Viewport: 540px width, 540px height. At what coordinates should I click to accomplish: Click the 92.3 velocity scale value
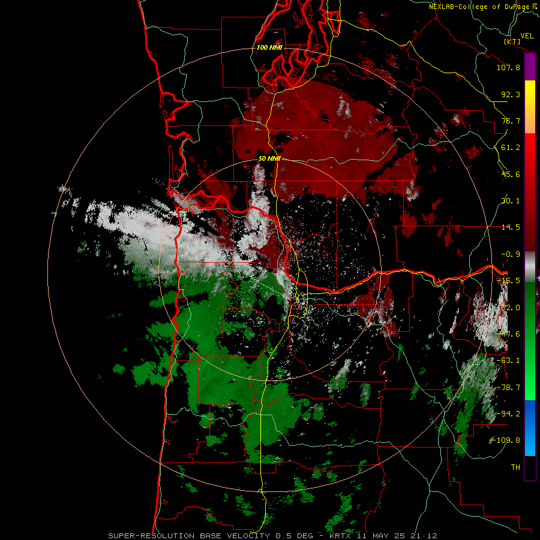[x=511, y=94]
